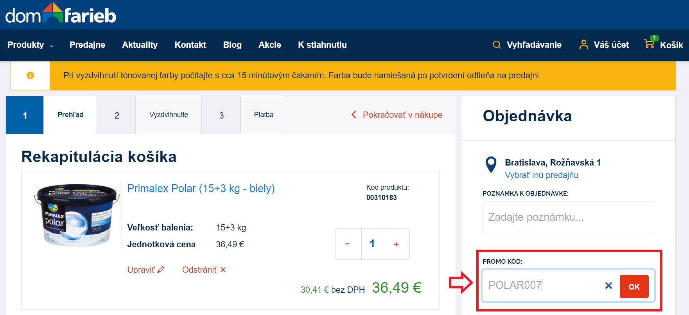The height and width of the screenshot is (315, 689).
Task: Click the info icon in yellow banner
Action: (x=30, y=76)
